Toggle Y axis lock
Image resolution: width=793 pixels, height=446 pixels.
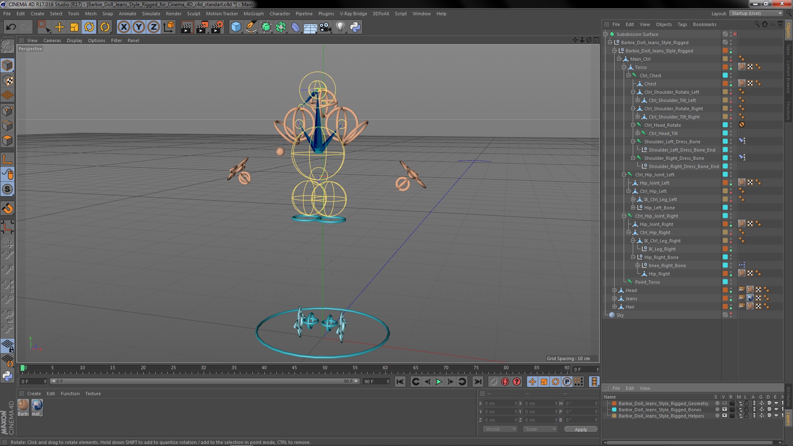tap(139, 27)
